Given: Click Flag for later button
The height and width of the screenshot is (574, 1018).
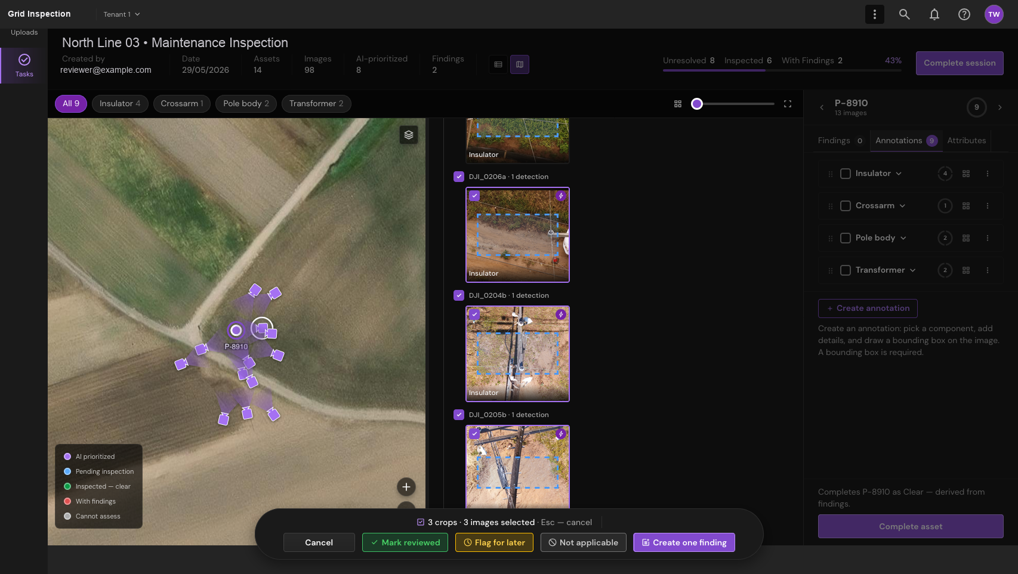Looking at the screenshot, I should coord(494,542).
